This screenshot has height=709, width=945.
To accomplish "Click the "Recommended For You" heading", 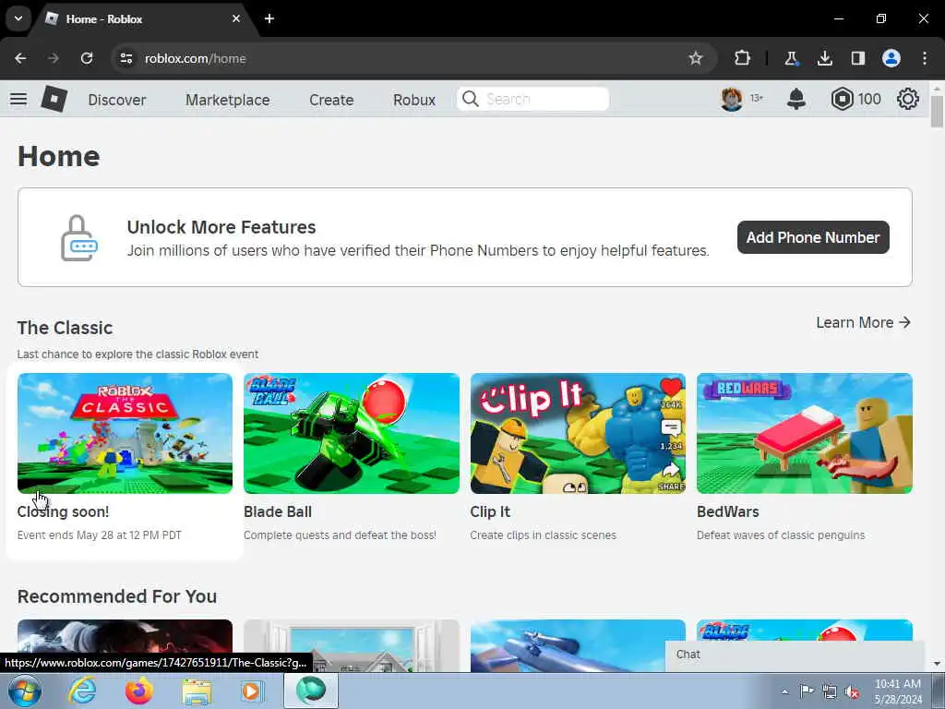I will point(117,596).
